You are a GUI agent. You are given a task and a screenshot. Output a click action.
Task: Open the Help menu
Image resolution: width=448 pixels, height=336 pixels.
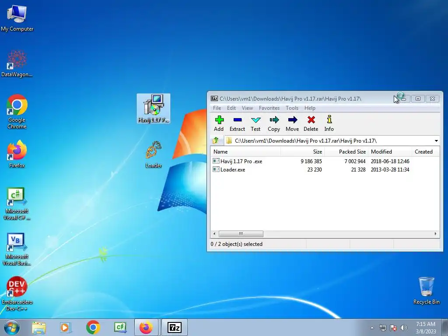[x=310, y=108]
